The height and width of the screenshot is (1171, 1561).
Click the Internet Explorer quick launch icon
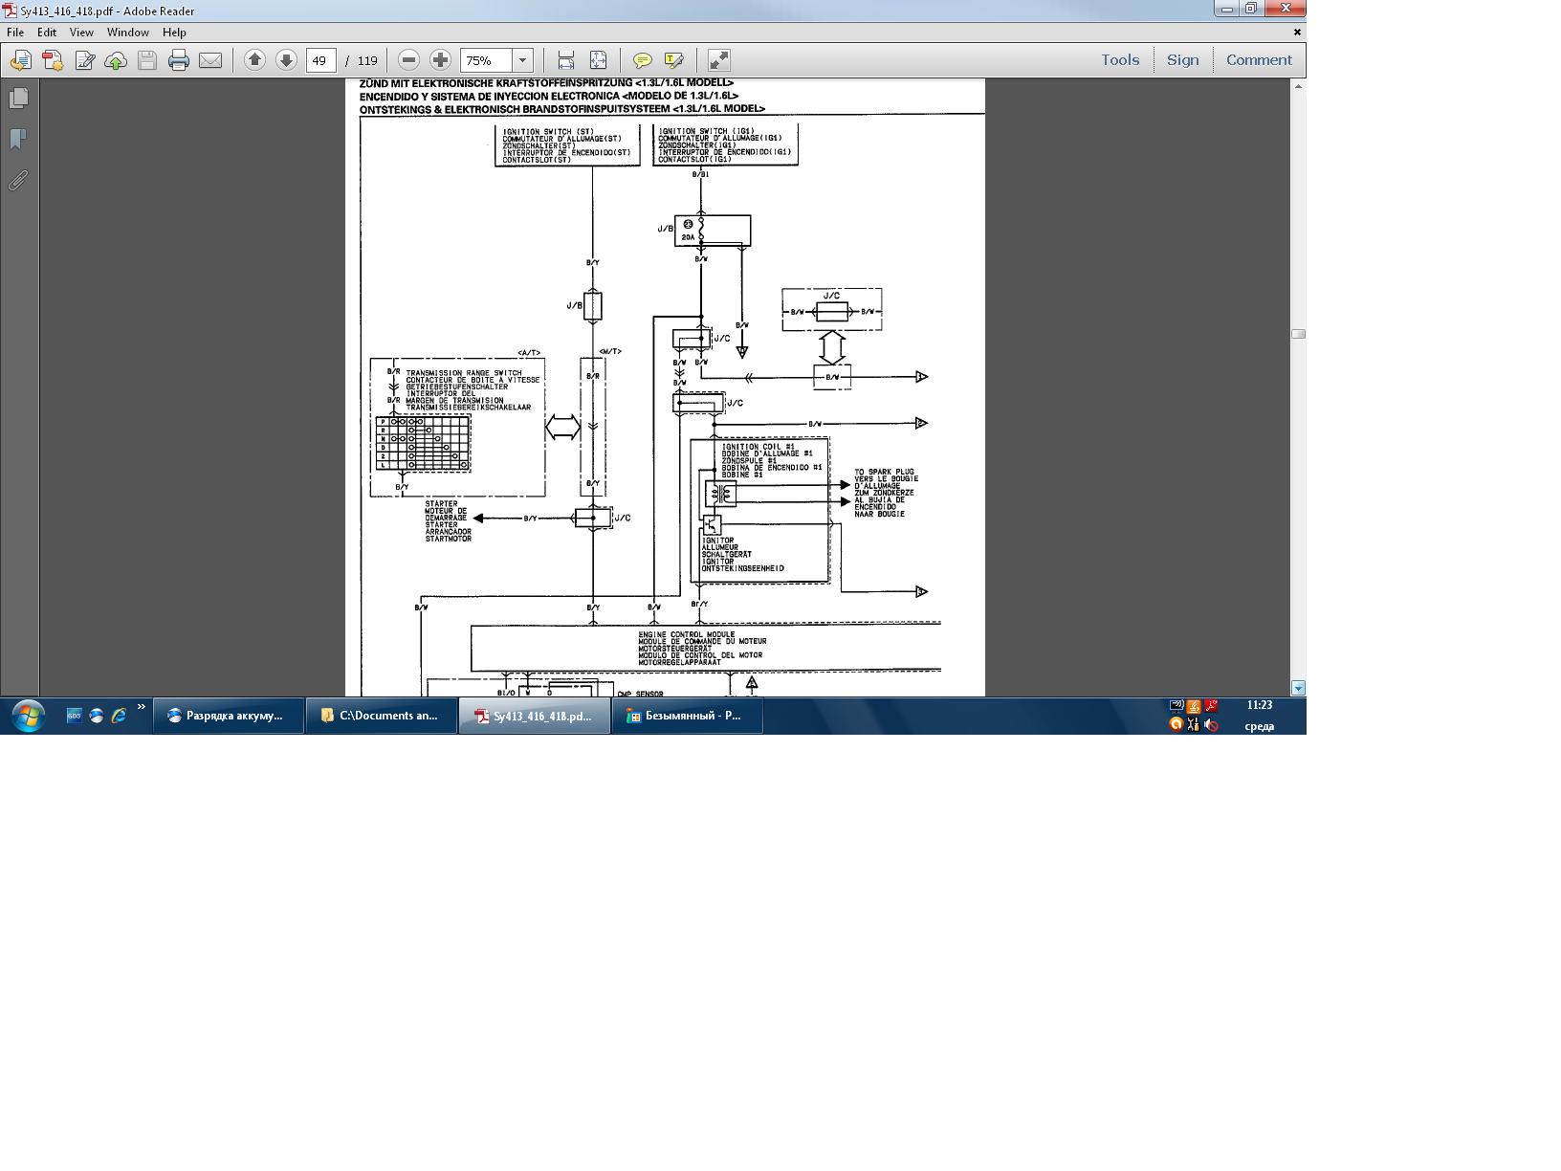pos(119,715)
